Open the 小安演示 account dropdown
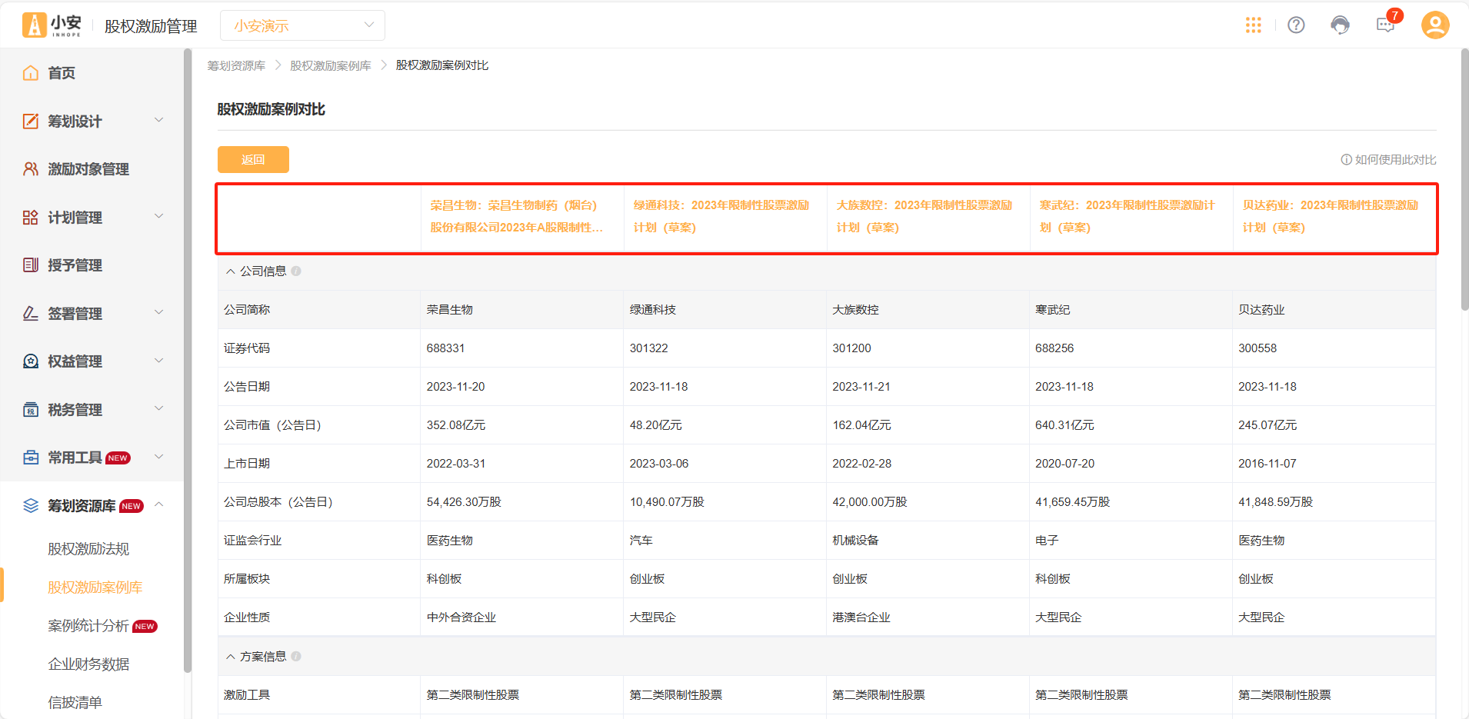The width and height of the screenshot is (1469, 719). coord(302,25)
